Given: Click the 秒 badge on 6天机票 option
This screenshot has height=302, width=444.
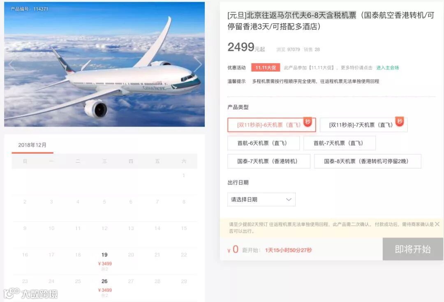Looking at the screenshot, I should (x=308, y=122).
